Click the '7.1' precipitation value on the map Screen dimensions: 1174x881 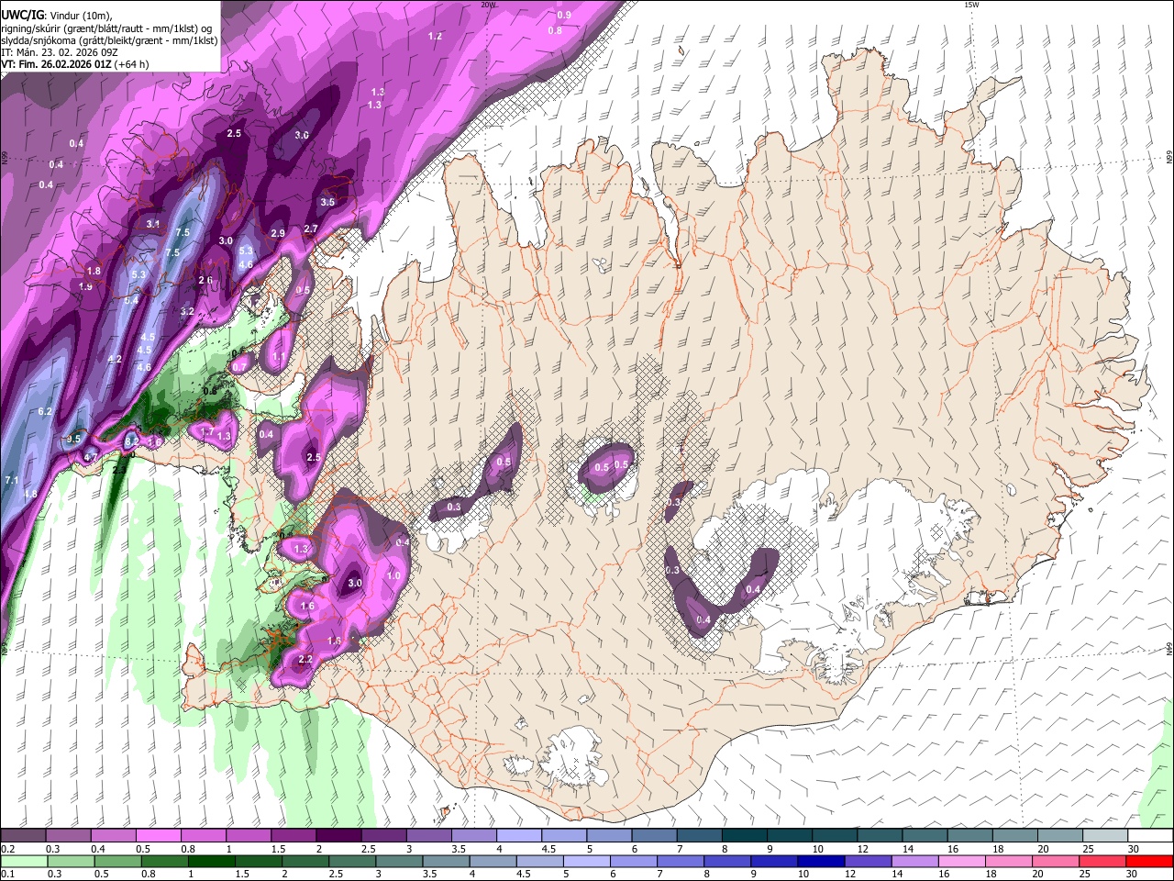pos(12,481)
